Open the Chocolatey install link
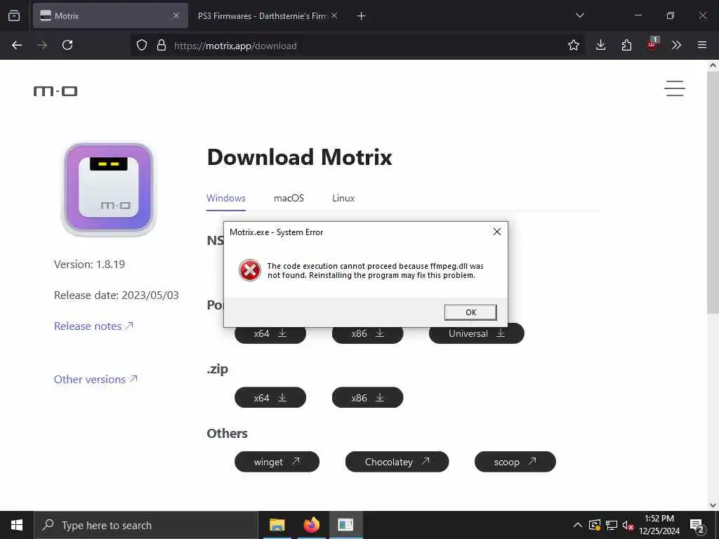This screenshot has height=539, width=719. [x=397, y=462]
